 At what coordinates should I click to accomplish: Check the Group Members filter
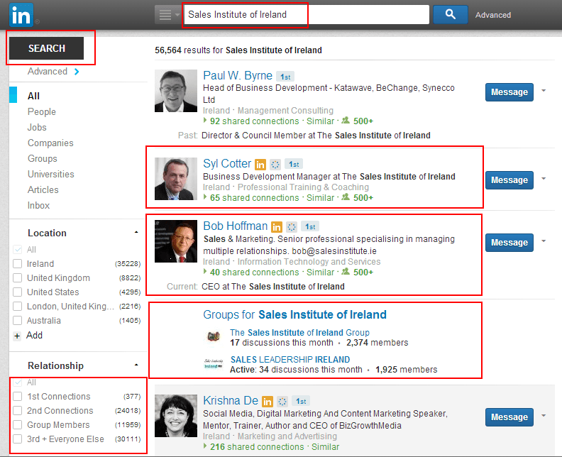[17, 425]
